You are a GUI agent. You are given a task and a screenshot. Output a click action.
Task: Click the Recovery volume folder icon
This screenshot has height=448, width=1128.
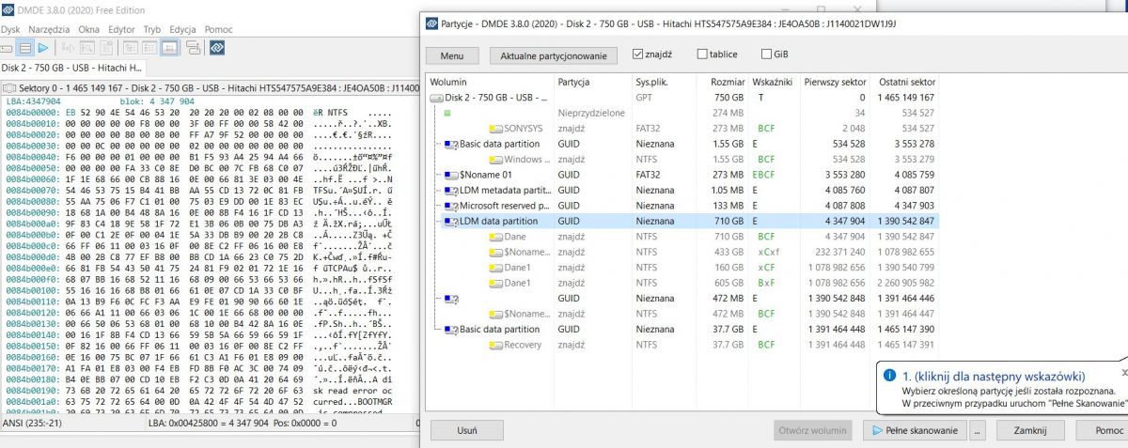point(495,345)
